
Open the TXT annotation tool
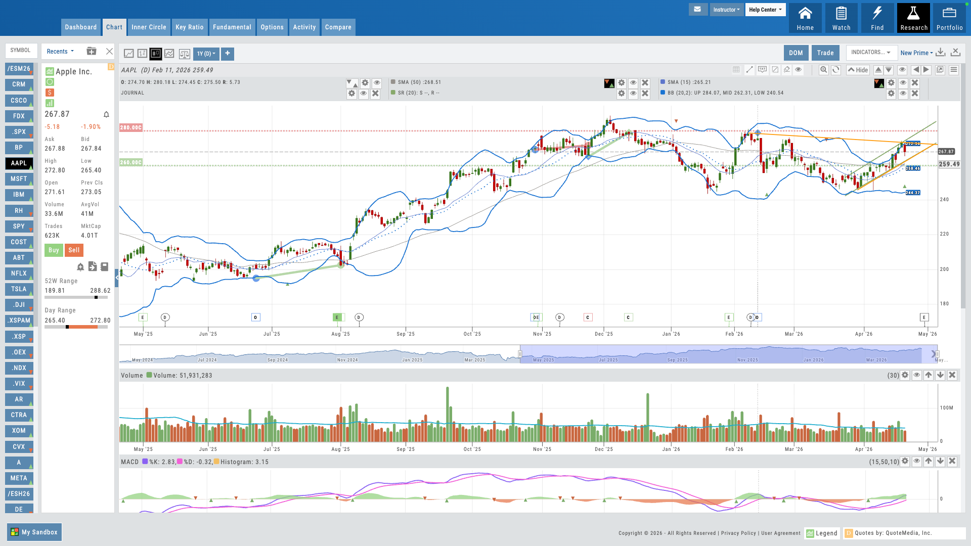point(762,70)
